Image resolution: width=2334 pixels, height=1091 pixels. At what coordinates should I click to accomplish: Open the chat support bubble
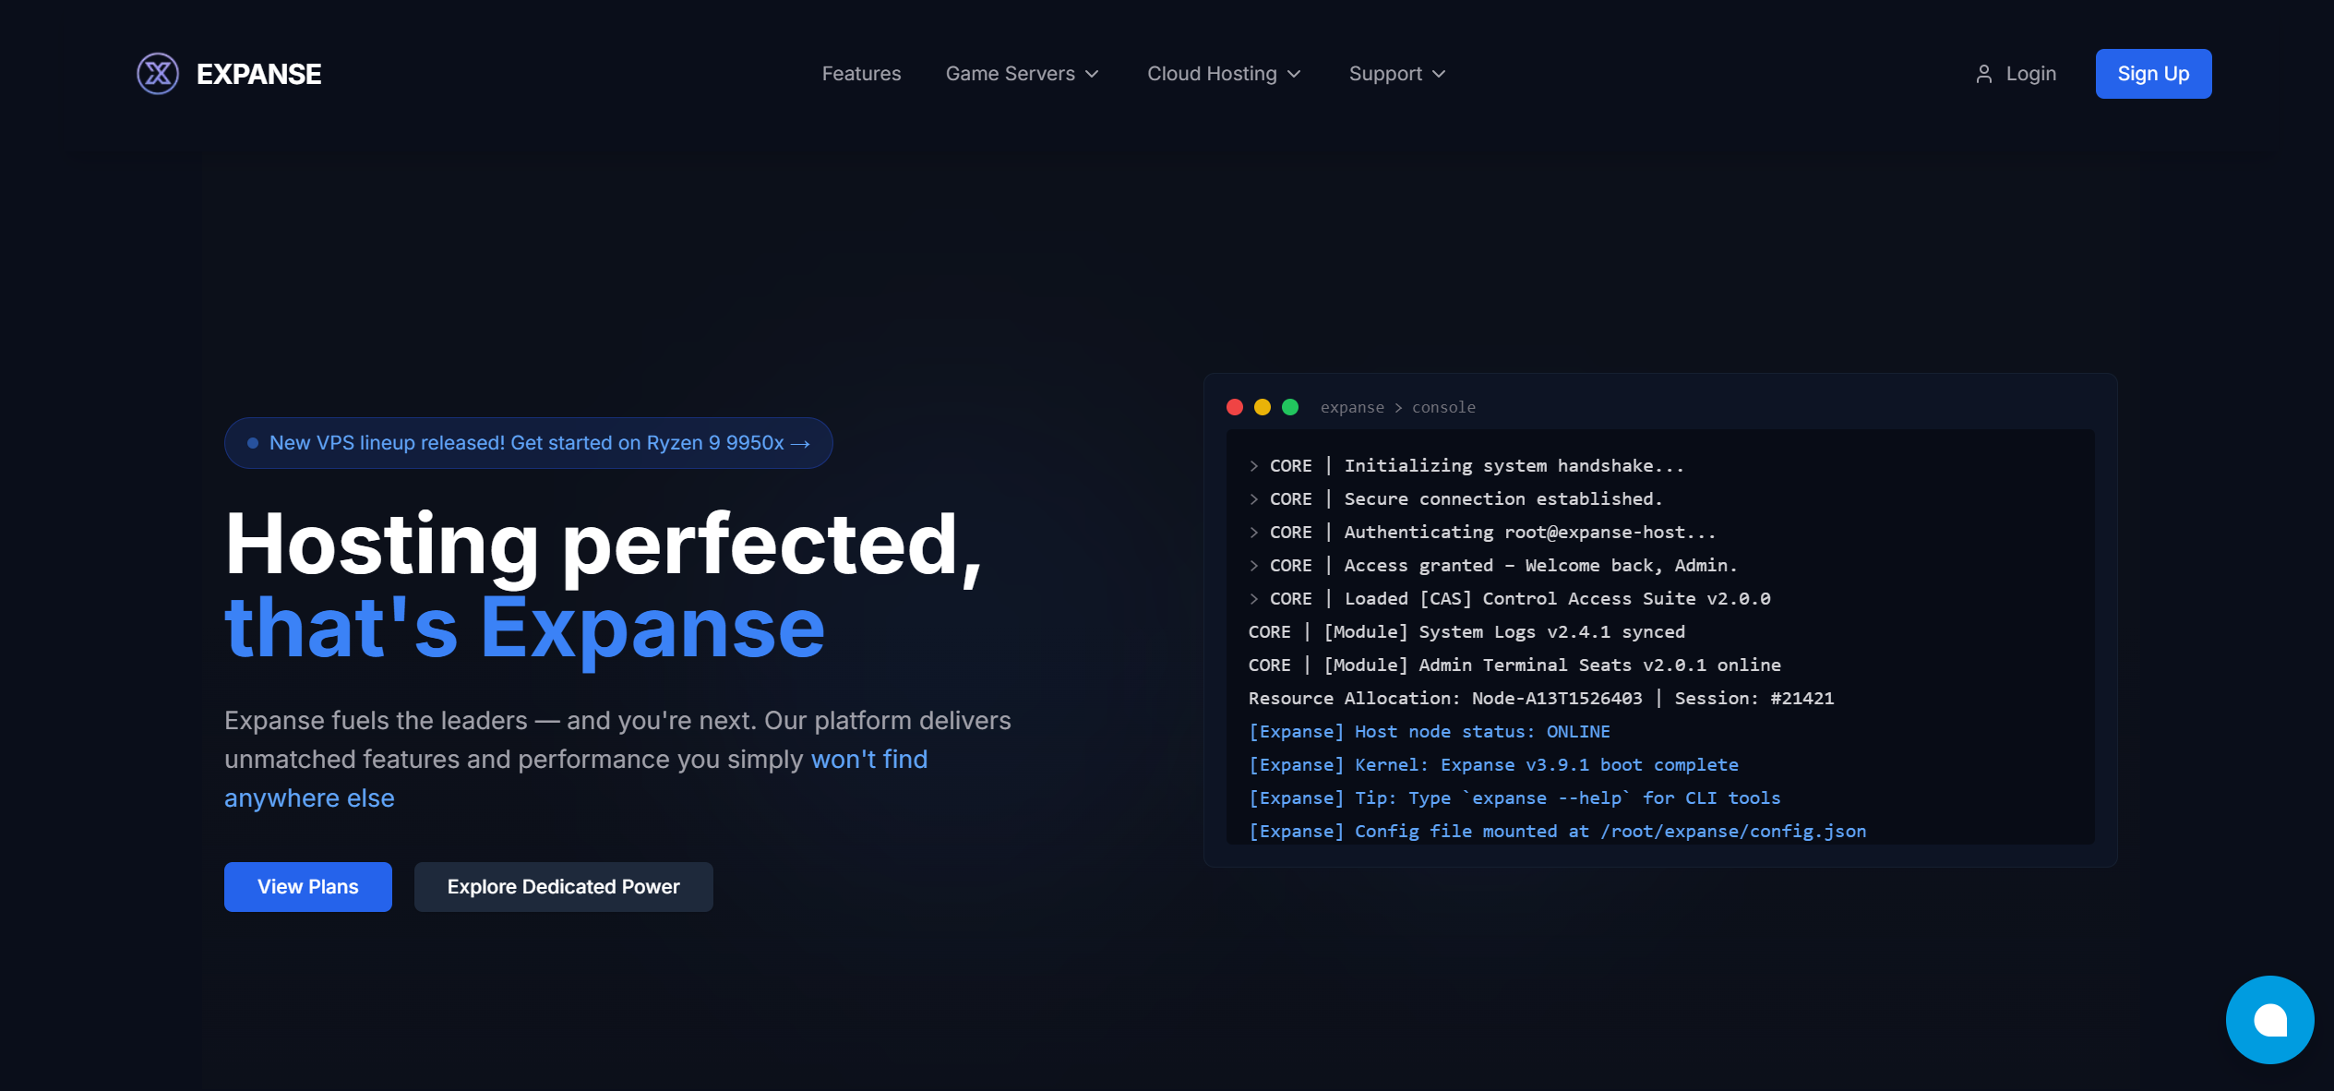click(x=2269, y=1020)
